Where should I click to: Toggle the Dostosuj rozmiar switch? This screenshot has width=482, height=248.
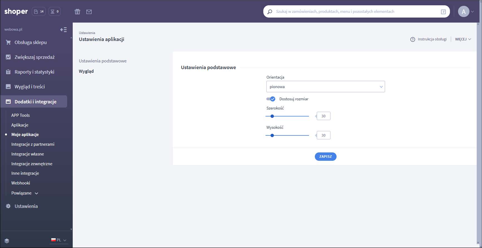click(x=271, y=99)
